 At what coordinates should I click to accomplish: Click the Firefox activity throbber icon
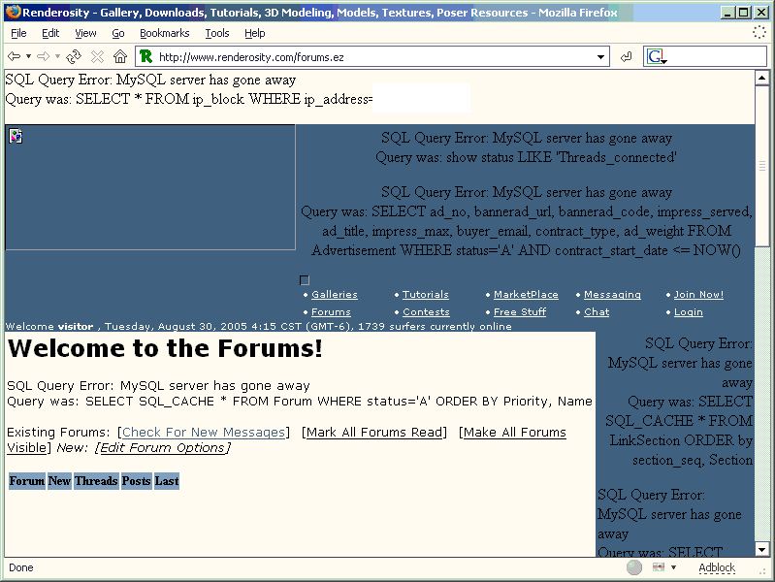(759, 33)
